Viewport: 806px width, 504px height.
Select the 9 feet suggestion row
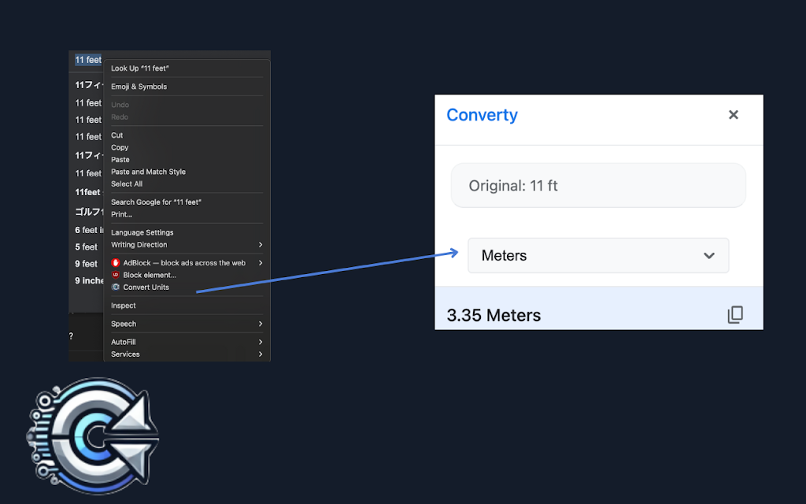87,264
